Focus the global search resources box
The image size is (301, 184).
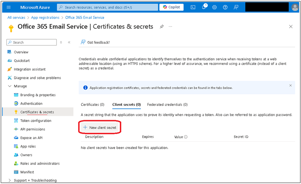(x=107, y=7)
